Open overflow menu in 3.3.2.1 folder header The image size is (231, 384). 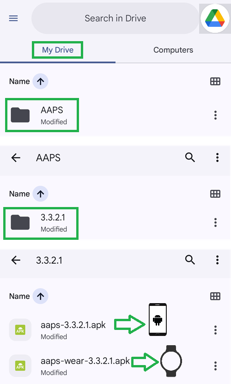tap(217, 260)
